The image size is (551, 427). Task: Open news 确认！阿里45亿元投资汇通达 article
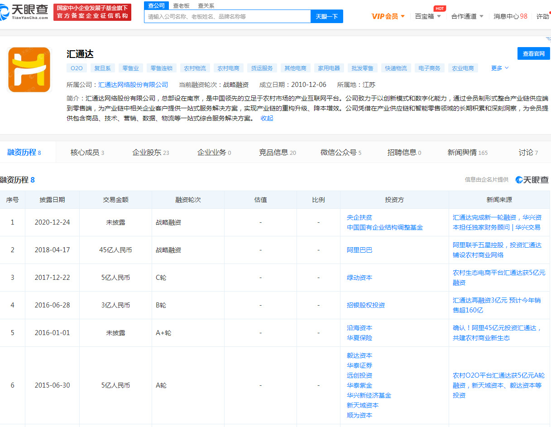(498, 333)
